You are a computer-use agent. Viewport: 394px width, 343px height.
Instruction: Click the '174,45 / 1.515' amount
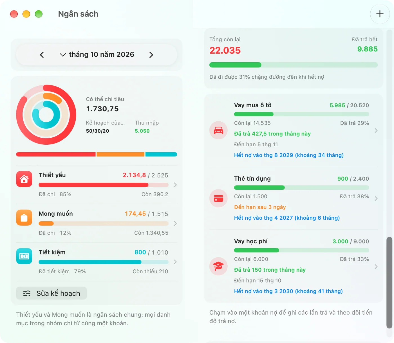point(147,214)
